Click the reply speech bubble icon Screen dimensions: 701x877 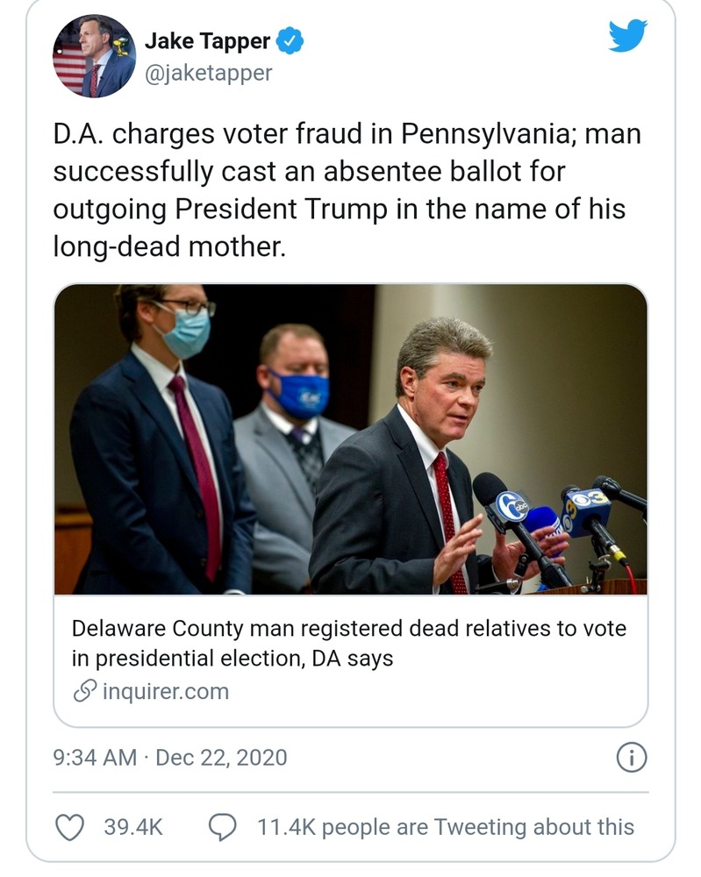(x=223, y=827)
